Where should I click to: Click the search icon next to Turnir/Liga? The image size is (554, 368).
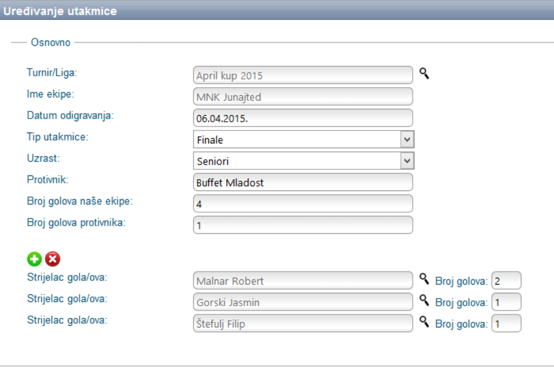tap(424, 74)
